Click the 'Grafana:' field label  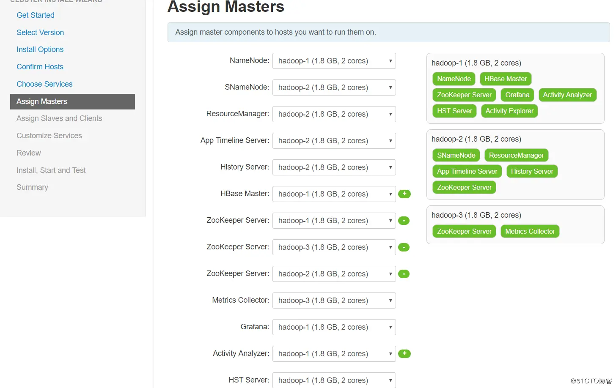click(255, 327)
